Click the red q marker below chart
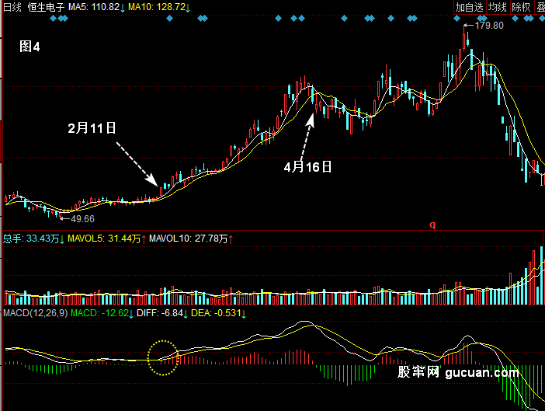Viewport: 545px width, 411px height. point(432,225)
